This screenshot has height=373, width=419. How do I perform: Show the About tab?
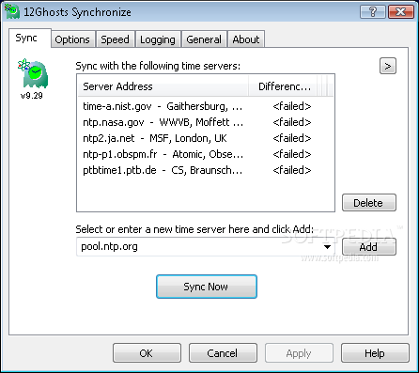click(246, 39)
